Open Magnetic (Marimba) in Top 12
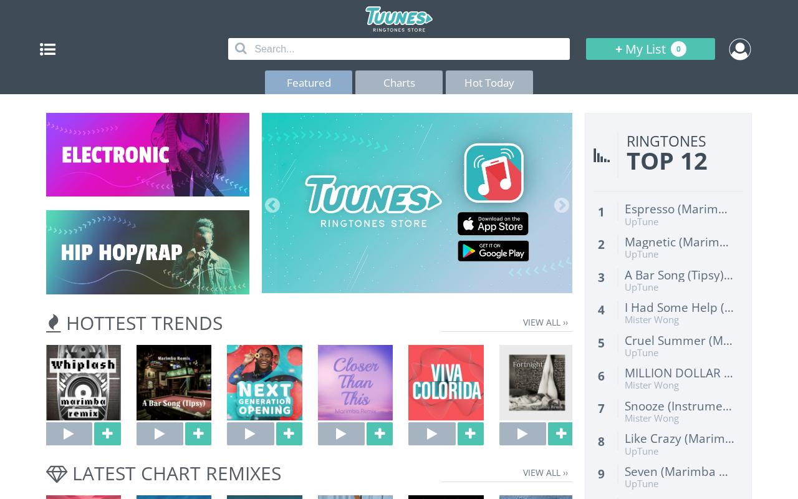This screenshot has height=499, width=798. 676,242
